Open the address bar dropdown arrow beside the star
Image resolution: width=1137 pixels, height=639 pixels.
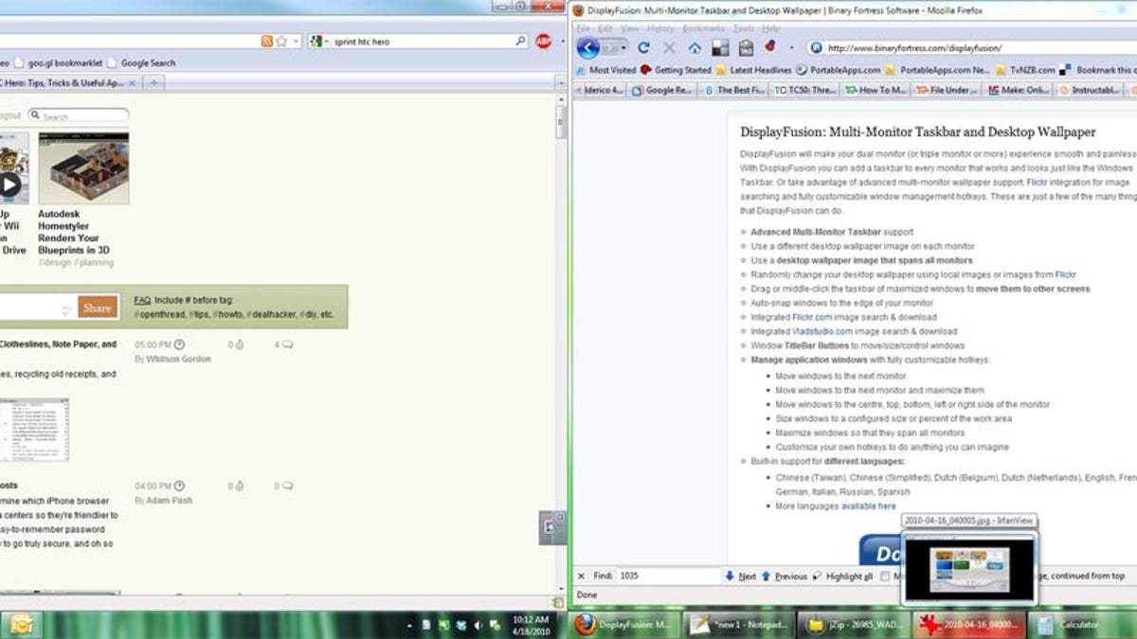[x=296, y=42]
